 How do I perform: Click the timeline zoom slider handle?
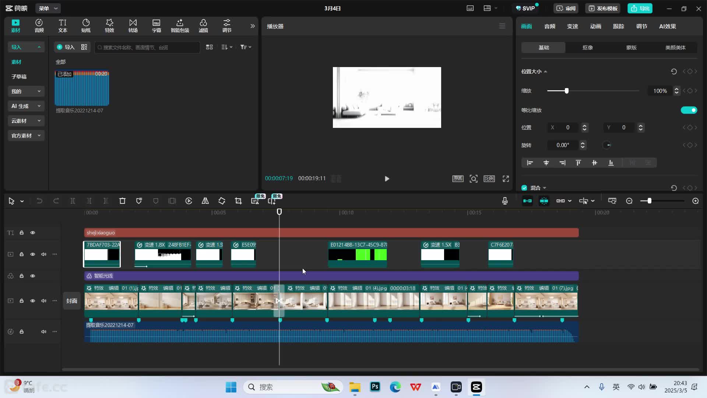[x=649, y=201]
